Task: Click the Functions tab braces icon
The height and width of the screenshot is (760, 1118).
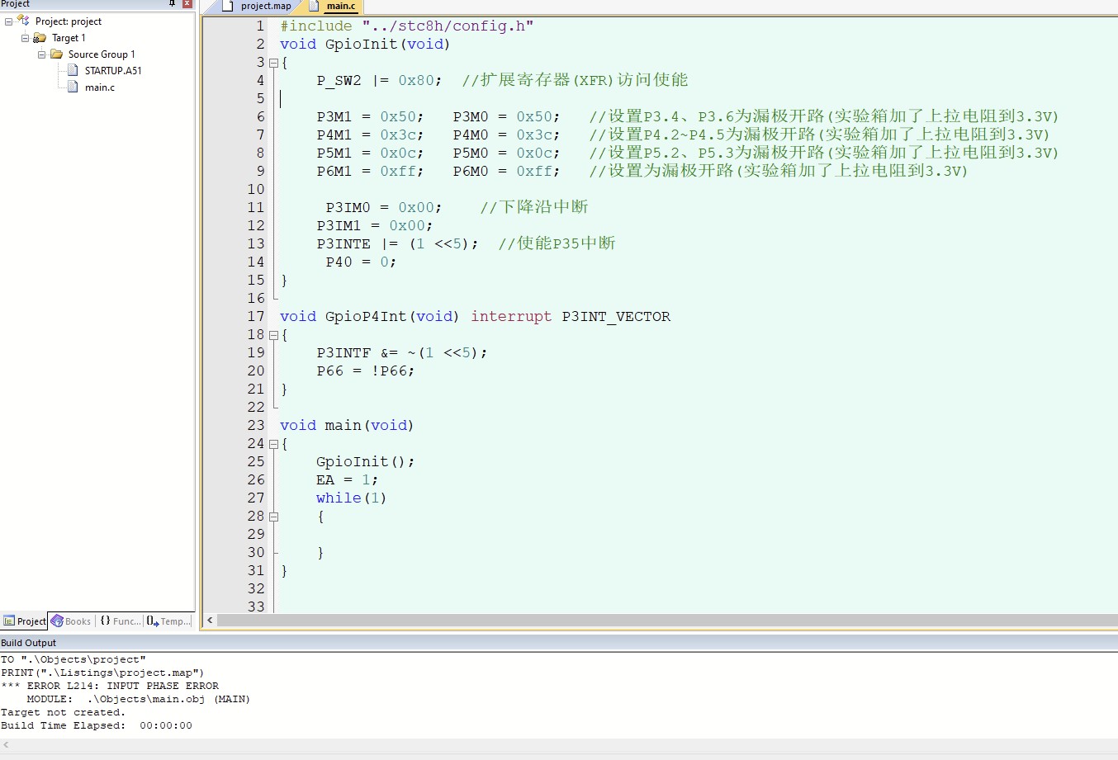Action: point(105,621)
